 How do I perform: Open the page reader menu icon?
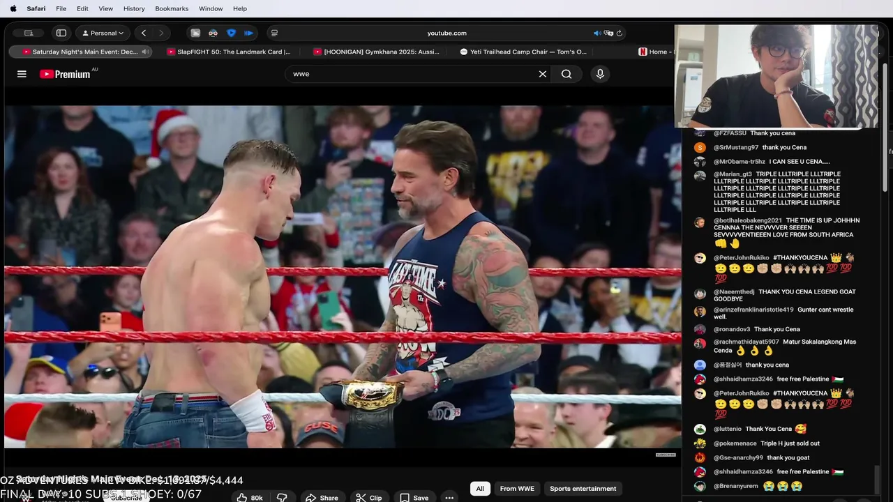tap(274, 33)
